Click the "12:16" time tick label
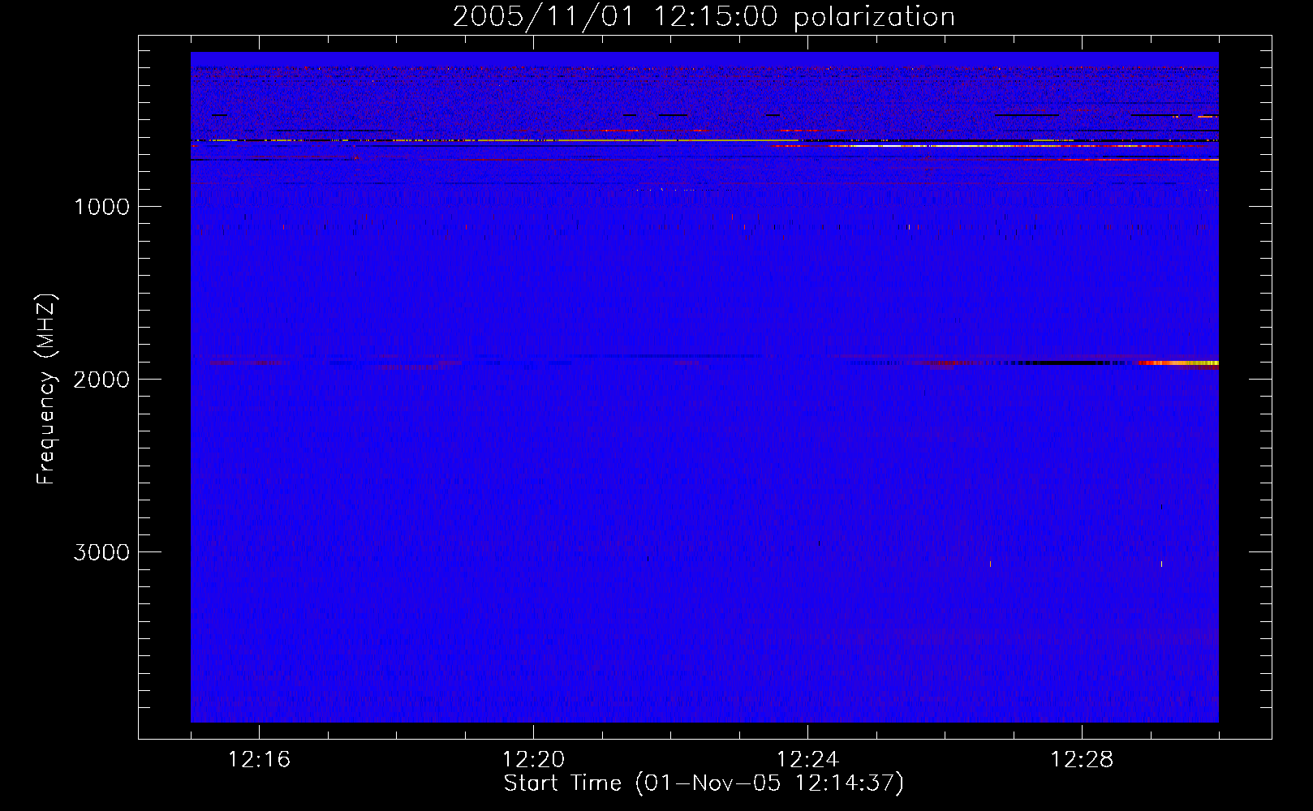This screenshot has width=1313, height=811. tap(259, 760)
